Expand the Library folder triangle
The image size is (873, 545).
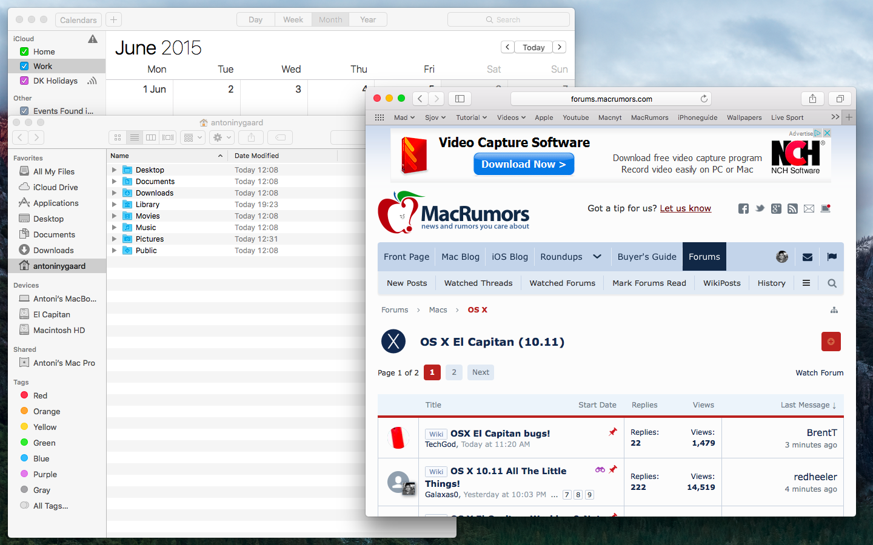[114, 205]
